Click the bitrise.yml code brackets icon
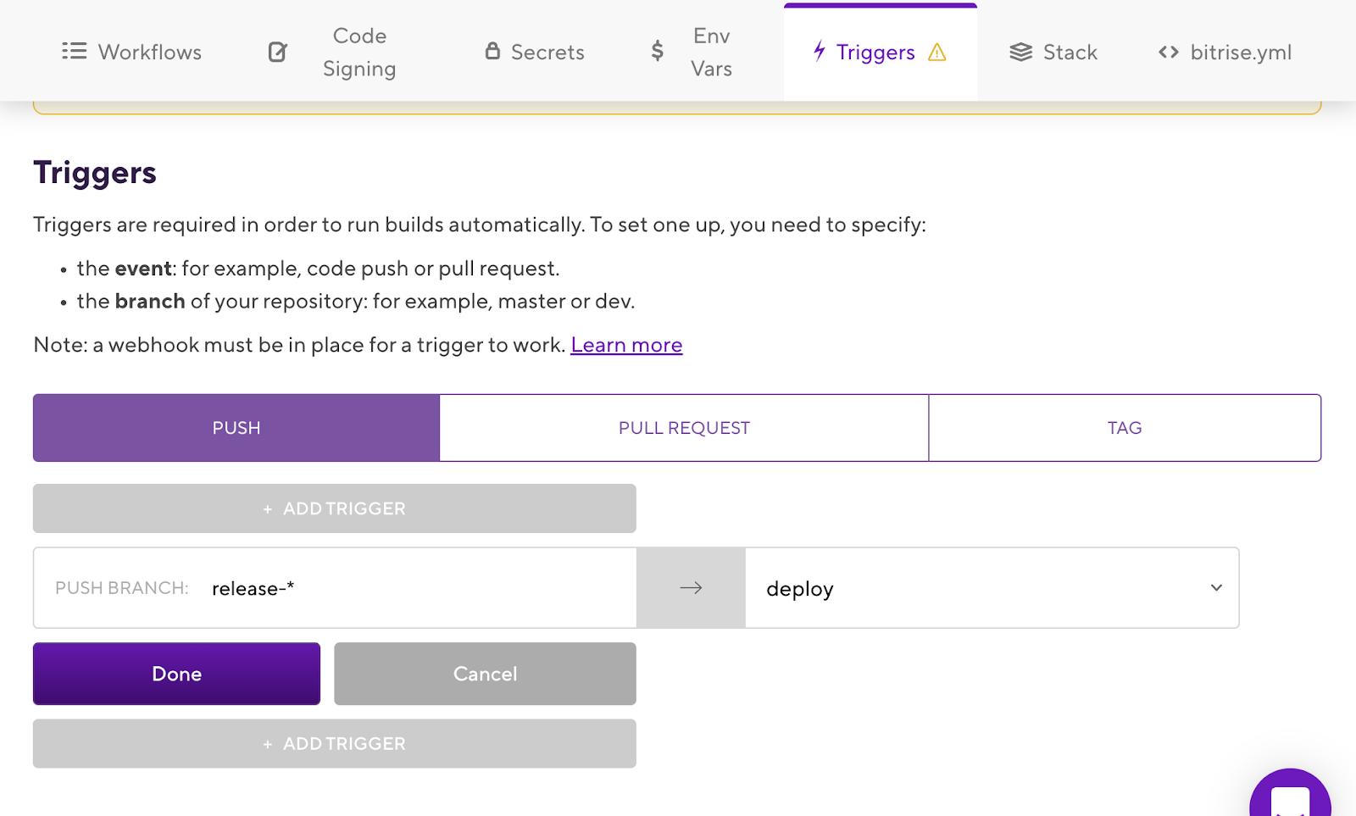The width and height of the screenshot is (1356, 816). pos(1168,53)
